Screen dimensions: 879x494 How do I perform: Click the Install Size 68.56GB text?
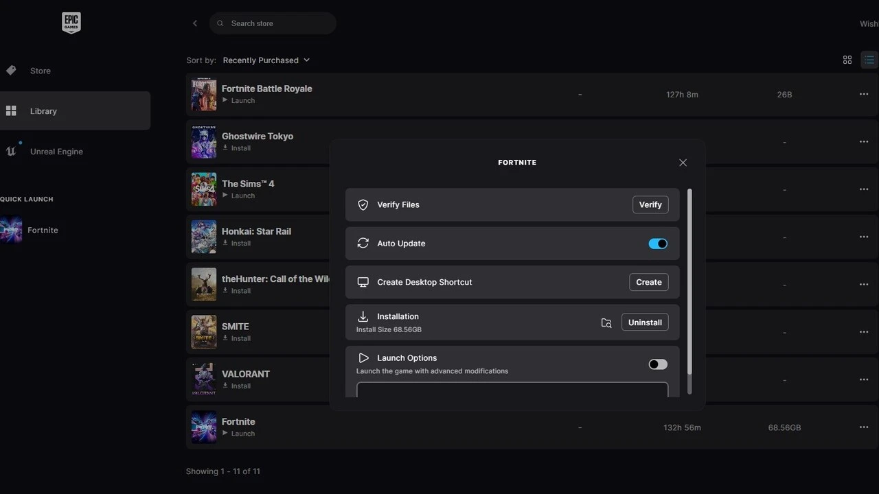coord(389,330)
